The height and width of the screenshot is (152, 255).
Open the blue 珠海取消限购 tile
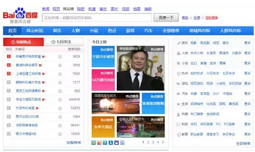pos(153,103)
